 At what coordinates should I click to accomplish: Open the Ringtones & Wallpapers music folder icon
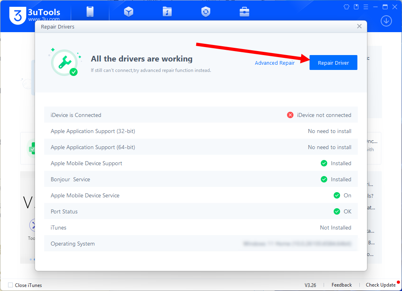pyautogui.click(x=167, y=12)
